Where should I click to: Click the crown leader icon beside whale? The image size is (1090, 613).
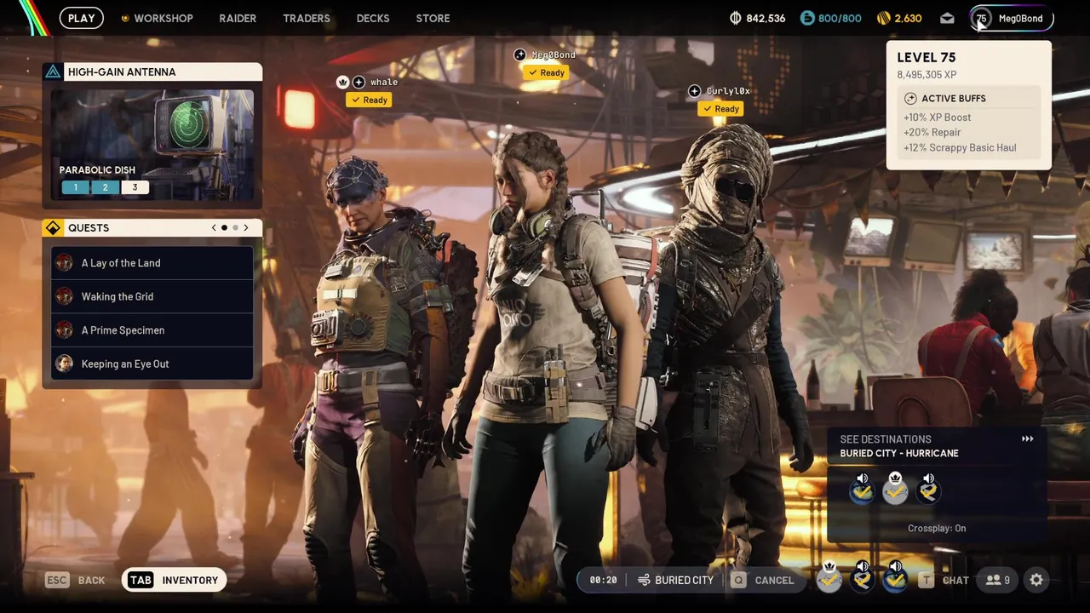[x=343, y=83]
